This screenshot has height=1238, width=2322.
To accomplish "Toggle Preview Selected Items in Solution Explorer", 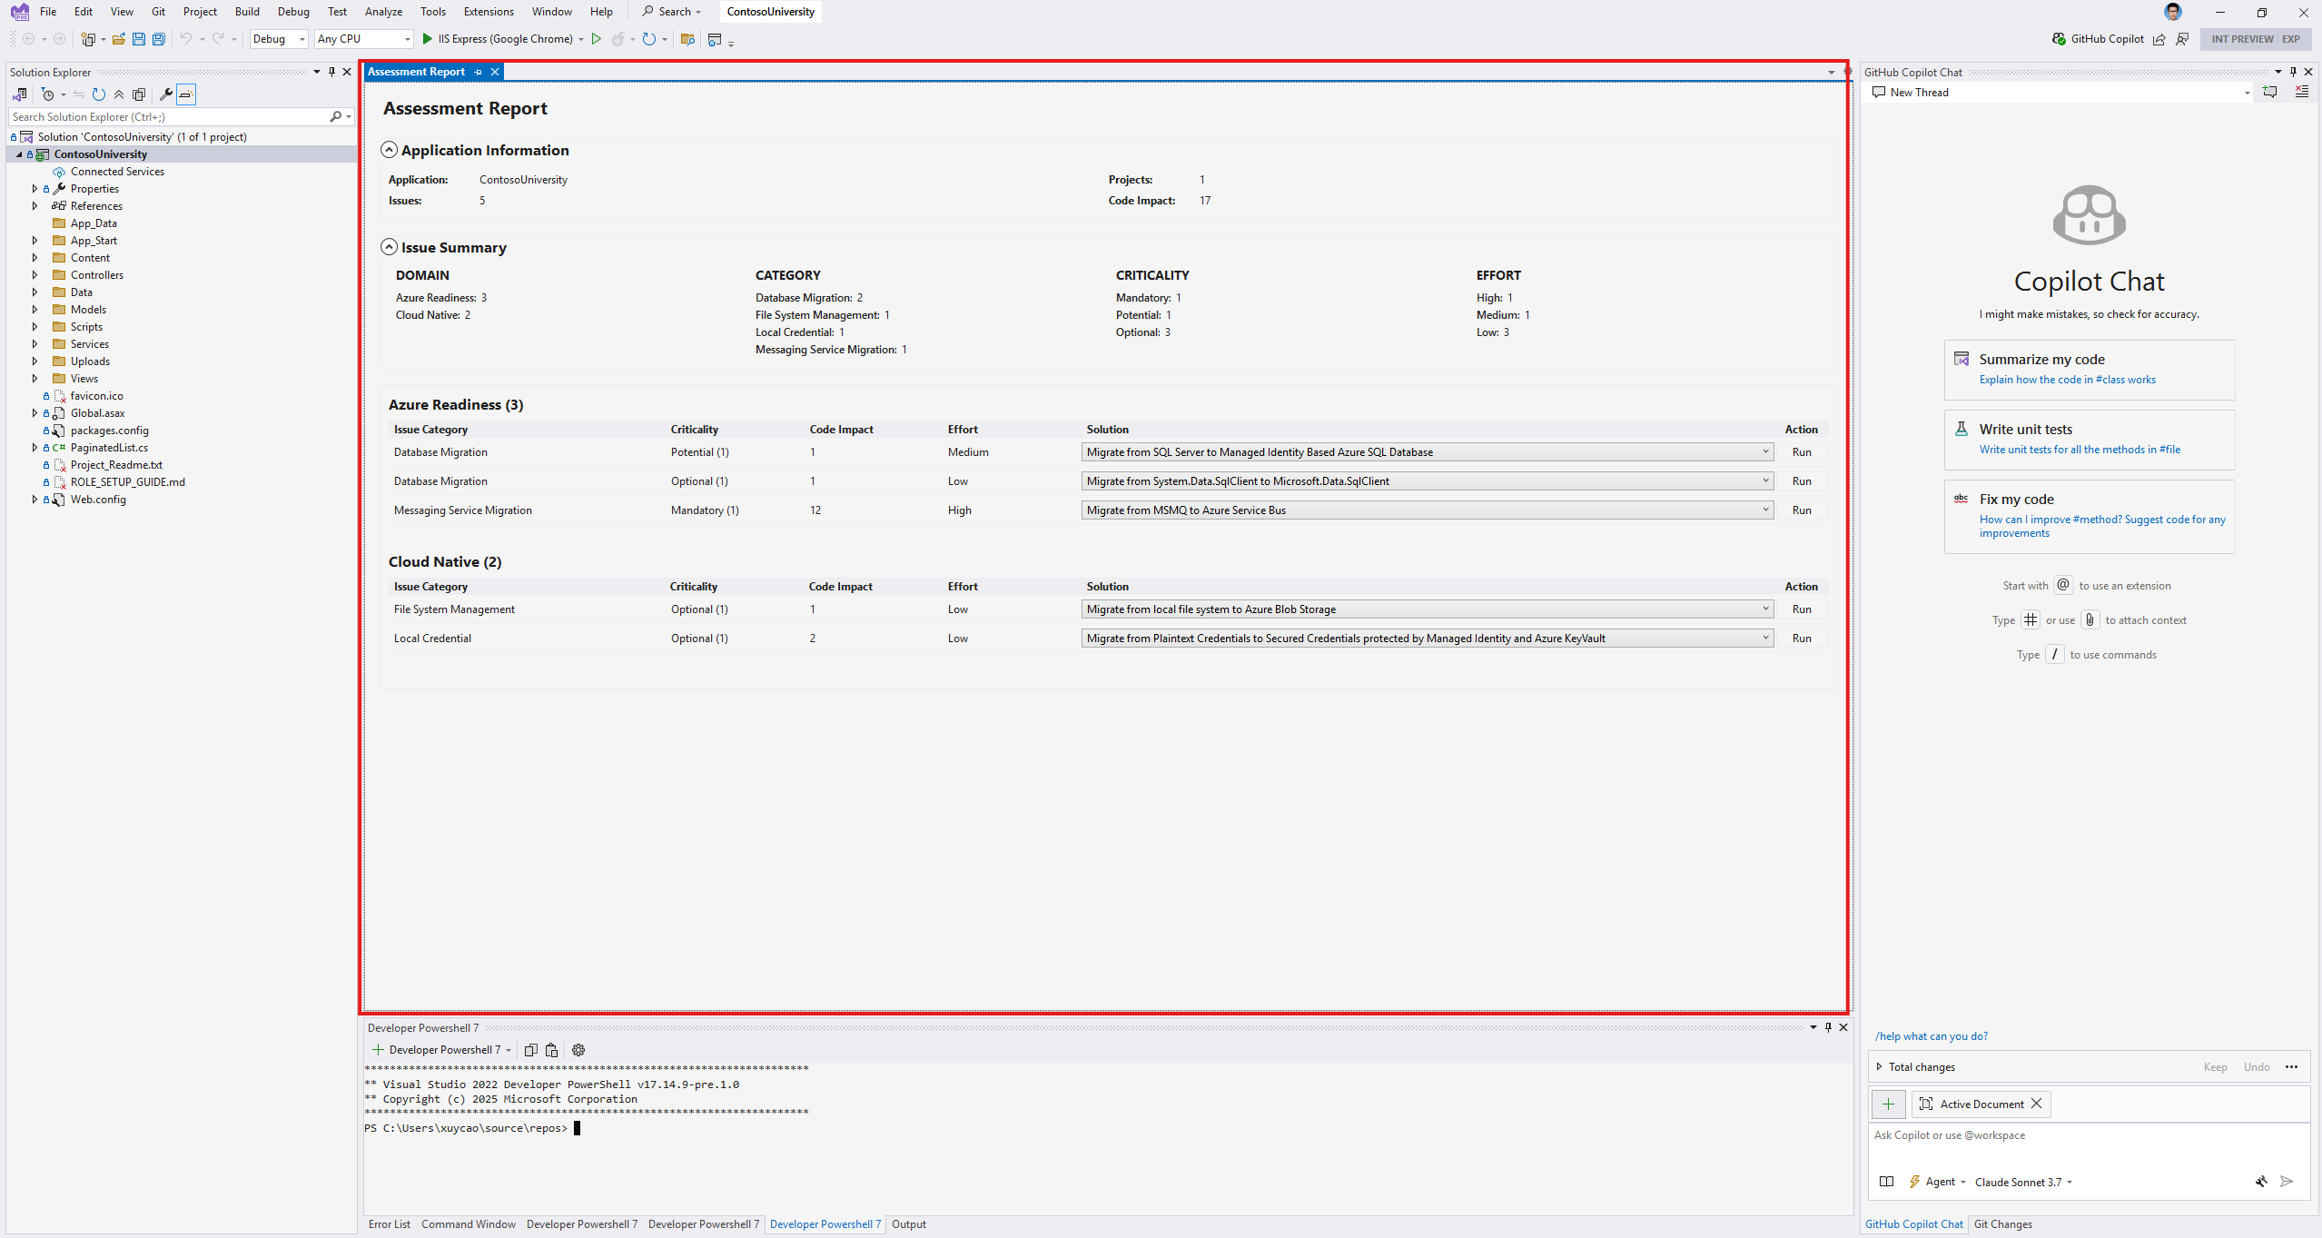I will (186, 94).
